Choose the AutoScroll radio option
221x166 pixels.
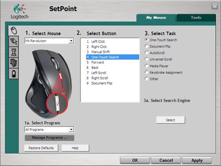point(146,53)
